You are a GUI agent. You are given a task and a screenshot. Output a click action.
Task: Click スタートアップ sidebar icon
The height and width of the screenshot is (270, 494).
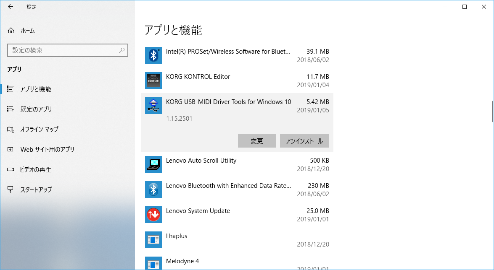tap(11, 190)
